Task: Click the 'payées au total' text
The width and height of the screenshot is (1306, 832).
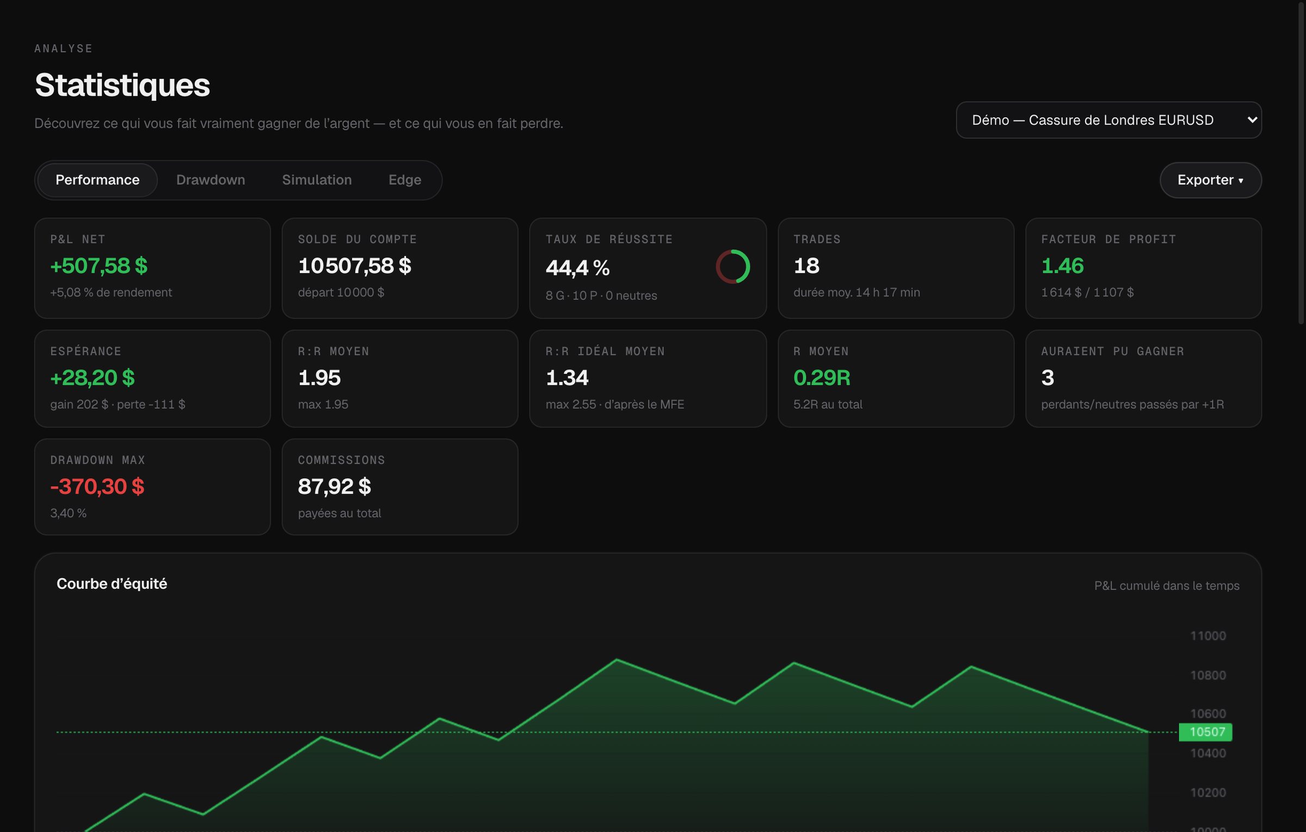Action: [x=340, y=513]
